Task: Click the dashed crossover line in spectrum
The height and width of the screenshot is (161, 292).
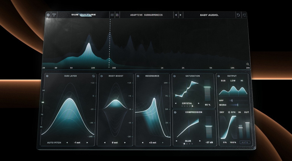Action: click(110, 44)
